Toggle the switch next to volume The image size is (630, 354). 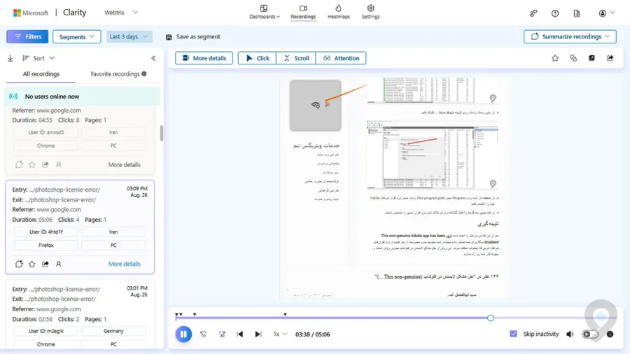pyautogui.click(x=590, y=334)
